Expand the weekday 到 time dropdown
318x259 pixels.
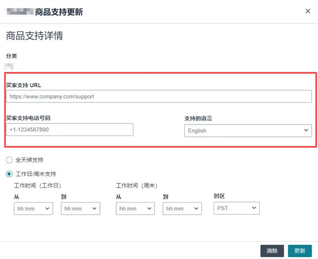point(80,208)
